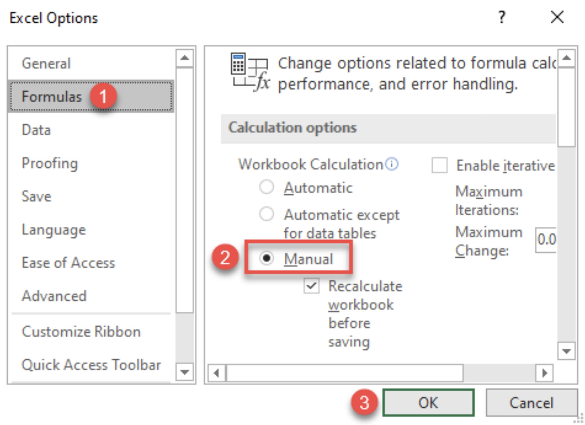Click the Maximum Change input field
Image resolution: width=585 pixels, height=425 pixels.
point(546,240)
